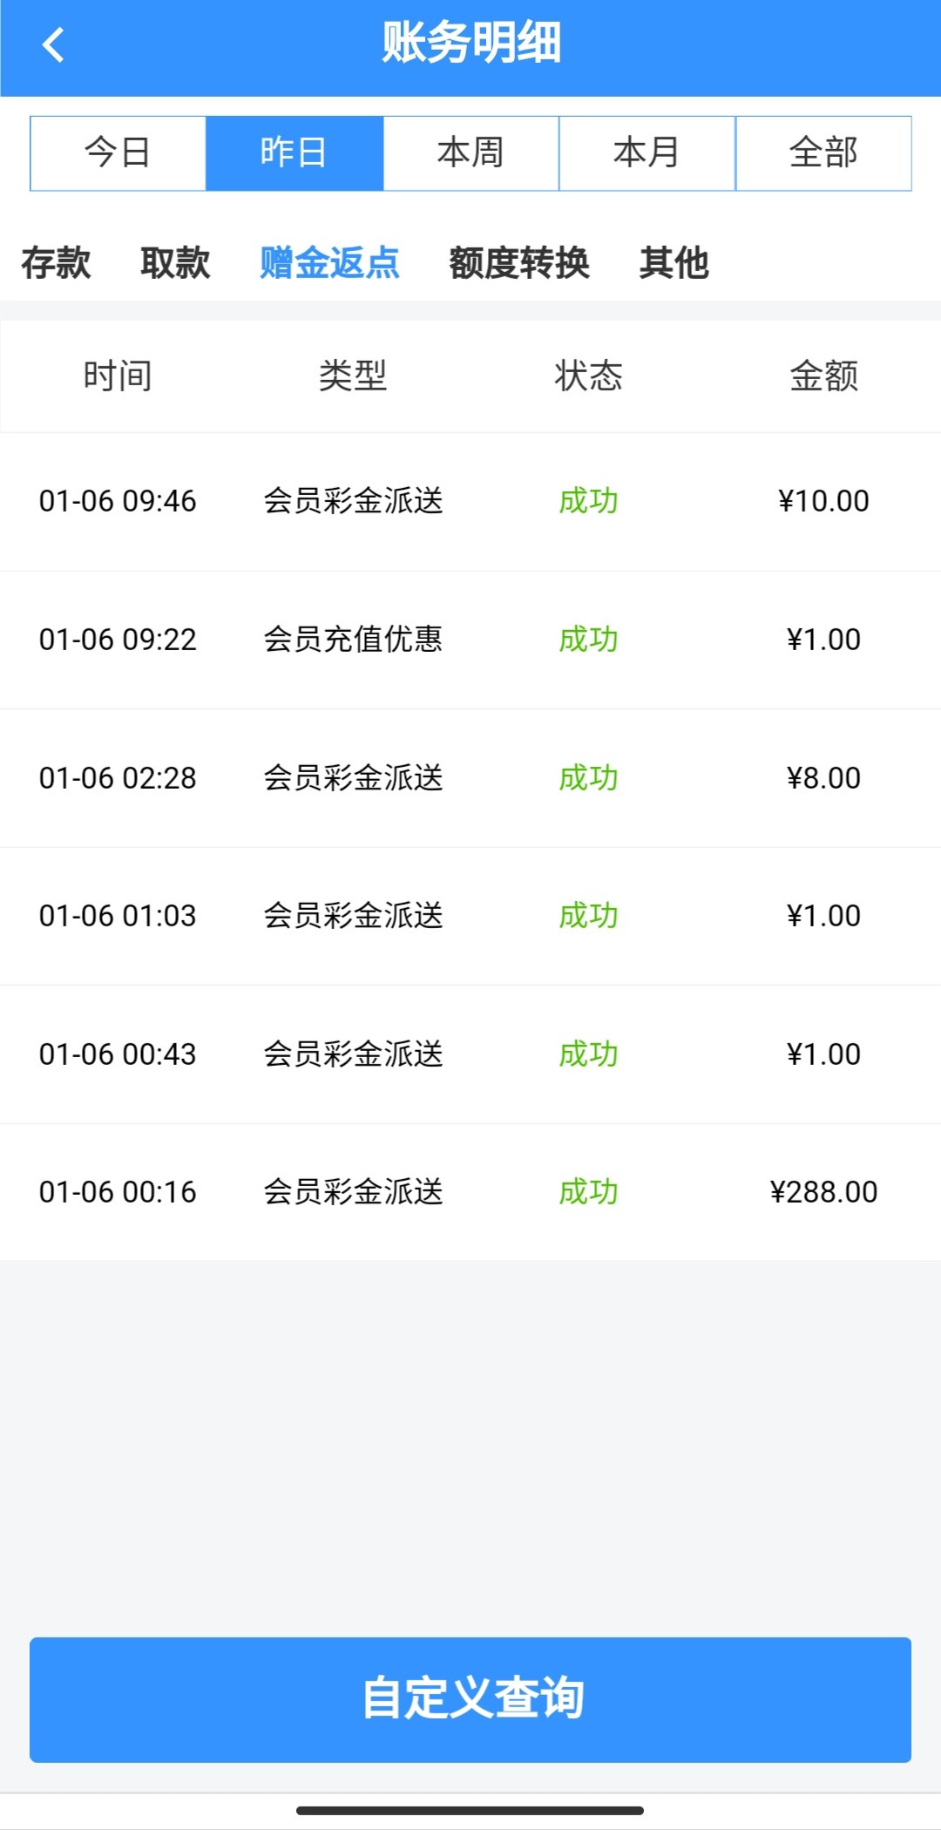Open the 其他 category
The image size is (941, 1830).
click(674, 262)
